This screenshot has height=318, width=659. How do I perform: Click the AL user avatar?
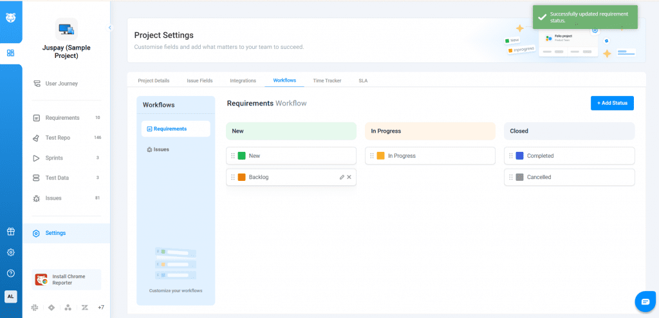pos(10,296)
